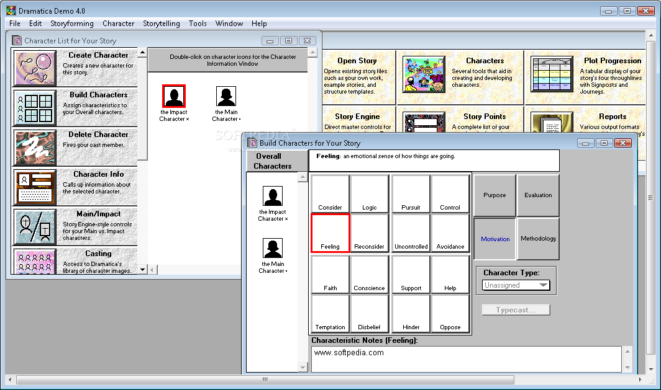Open the Story Engine tile
661x390 pixels.
[359, 120]
